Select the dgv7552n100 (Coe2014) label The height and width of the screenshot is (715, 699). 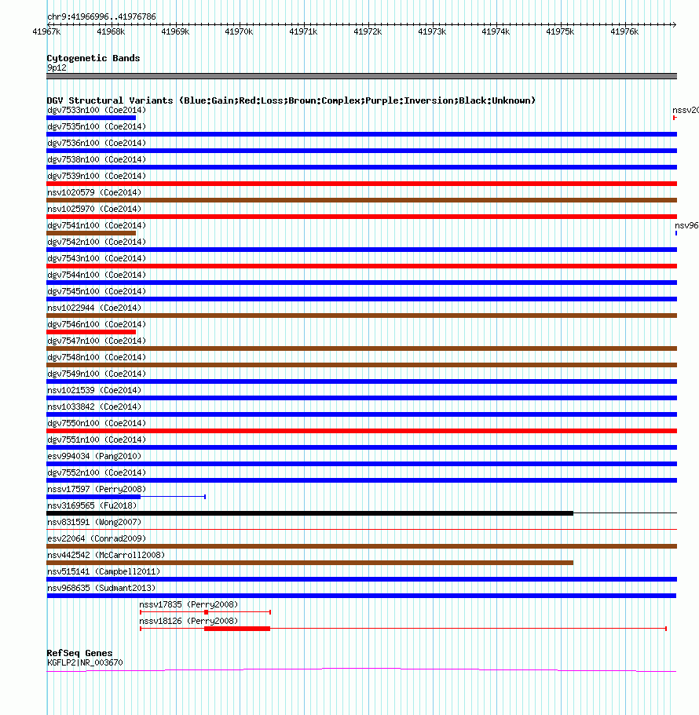[97, 472]
